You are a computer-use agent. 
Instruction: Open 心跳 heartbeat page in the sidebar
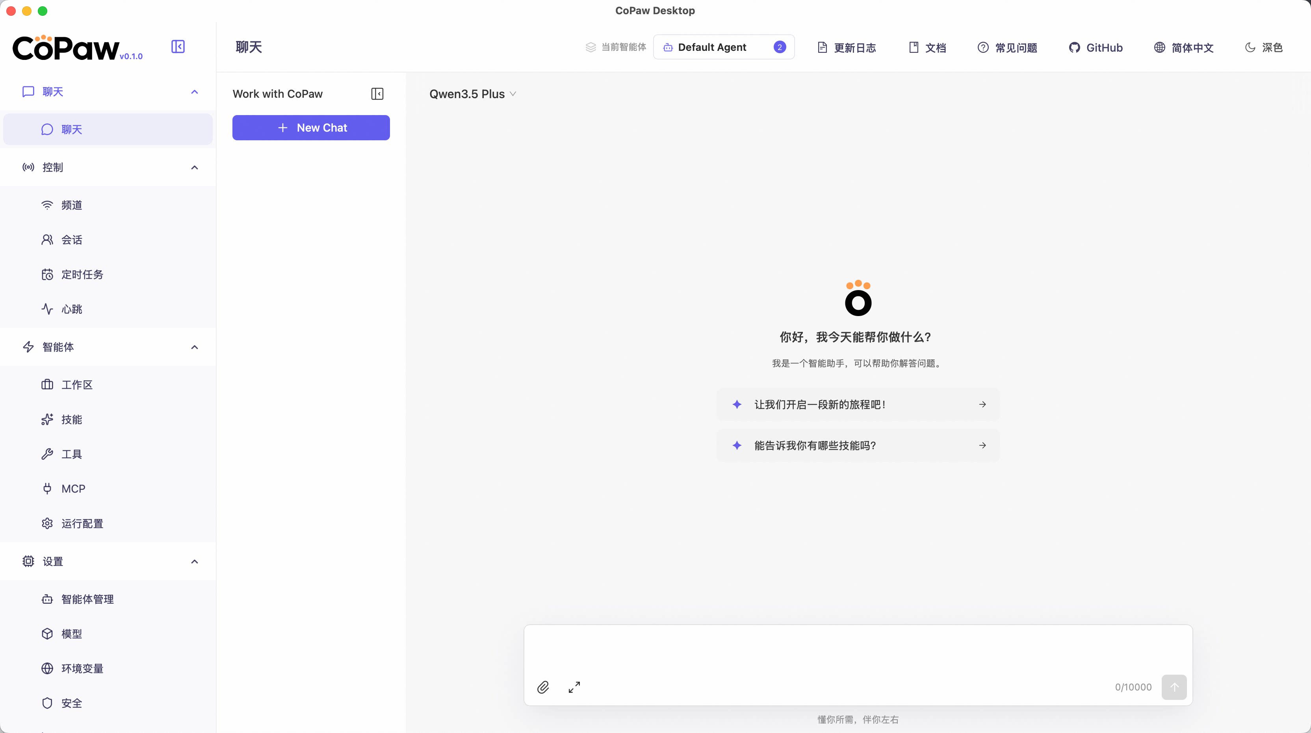point(71,309)
